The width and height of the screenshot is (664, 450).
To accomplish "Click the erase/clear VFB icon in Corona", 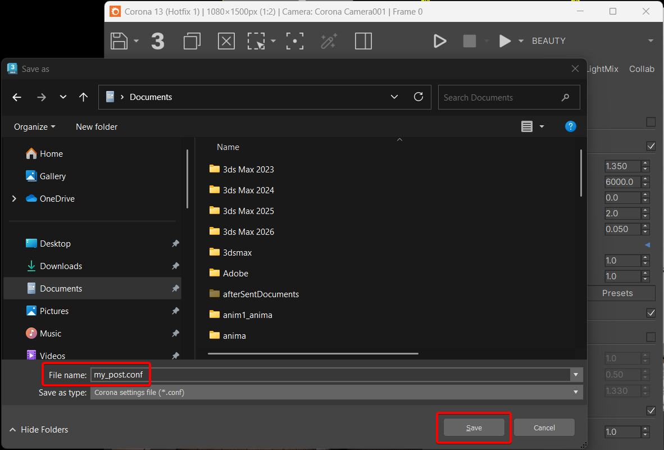I will pos(226,41).
